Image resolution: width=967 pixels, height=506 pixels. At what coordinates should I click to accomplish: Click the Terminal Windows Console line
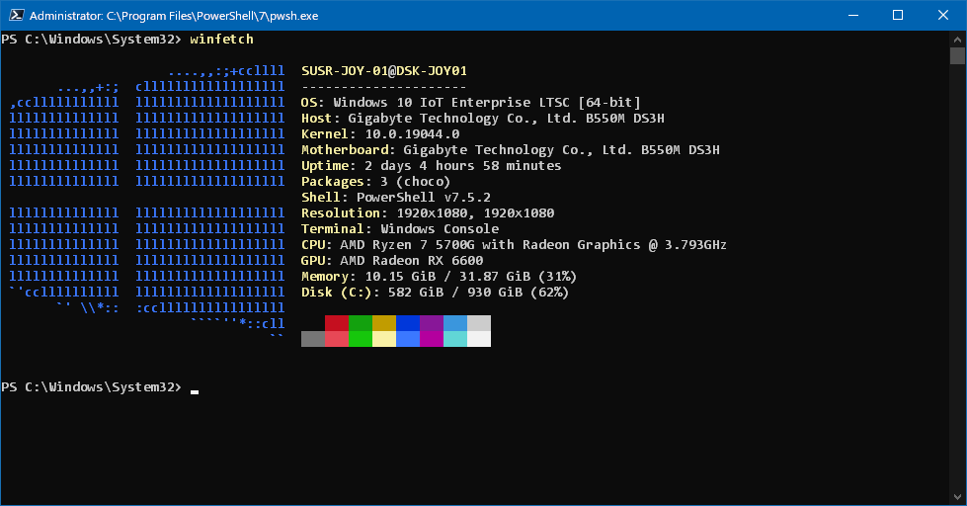[400, 229]
